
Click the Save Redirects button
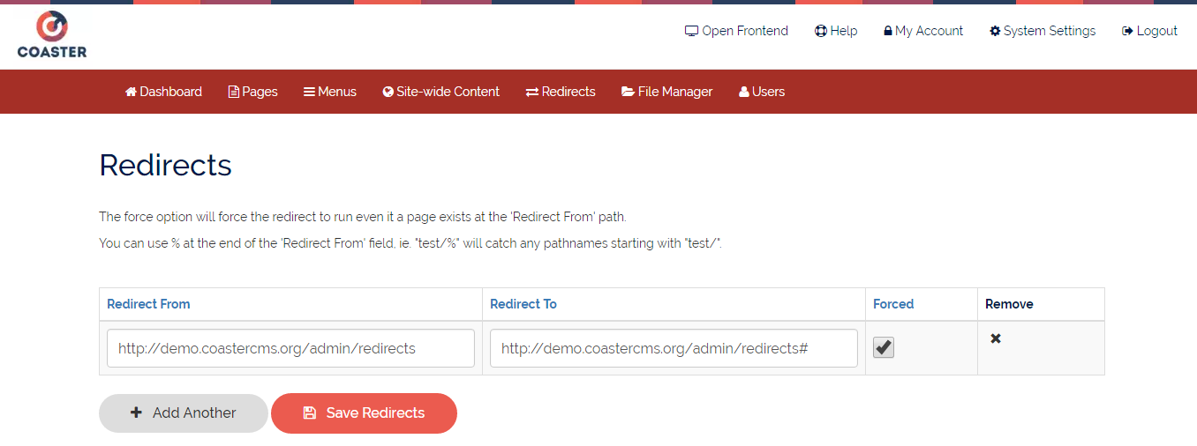point(364,413)
